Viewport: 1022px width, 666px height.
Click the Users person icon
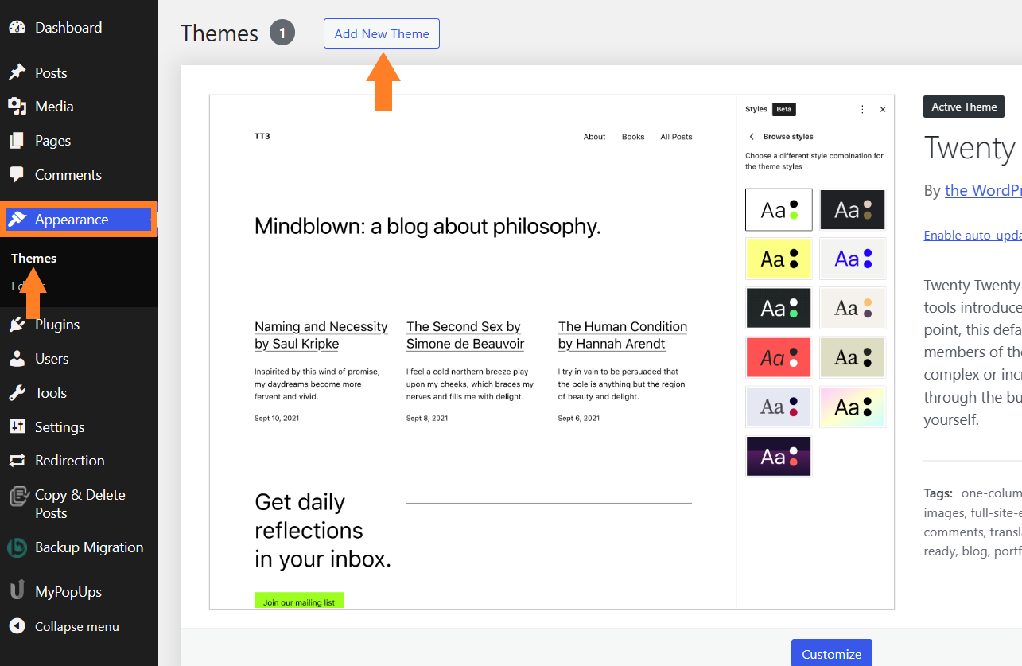coord(17,359)
